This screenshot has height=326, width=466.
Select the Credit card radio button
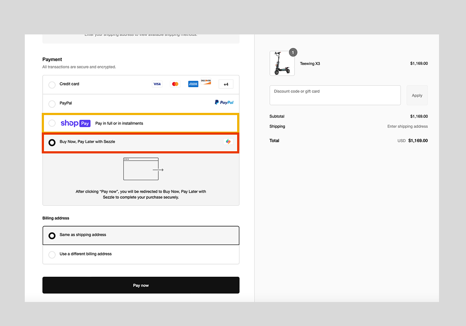tap(52, 85)
